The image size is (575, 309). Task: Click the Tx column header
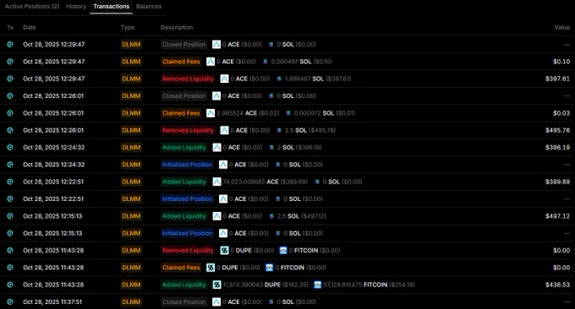pyautogui.click(x=10, y=28)
